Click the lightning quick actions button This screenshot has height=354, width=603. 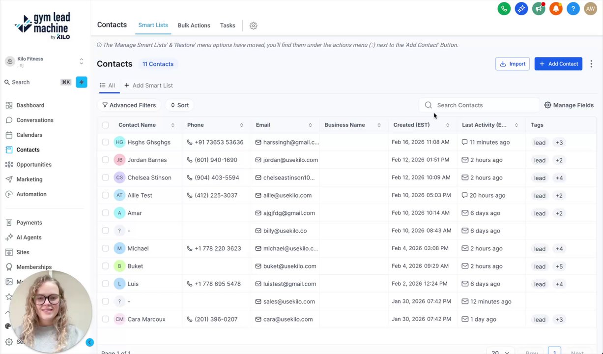[x=82, y=82]
